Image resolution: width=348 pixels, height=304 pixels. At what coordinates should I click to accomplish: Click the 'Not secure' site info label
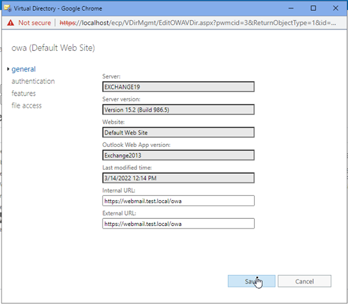tap(34, 23)
